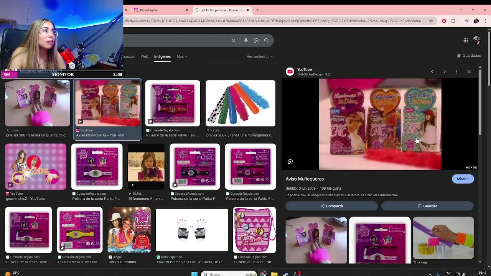The height and width of the screenshot is (276, 491).
Task: Show the next image in preview panel
Action: [444, 72]
